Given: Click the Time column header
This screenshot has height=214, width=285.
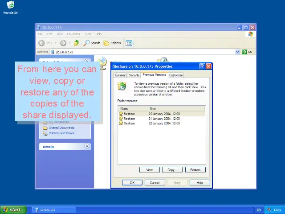Looking at the screenshot, I should pos(176,108).
